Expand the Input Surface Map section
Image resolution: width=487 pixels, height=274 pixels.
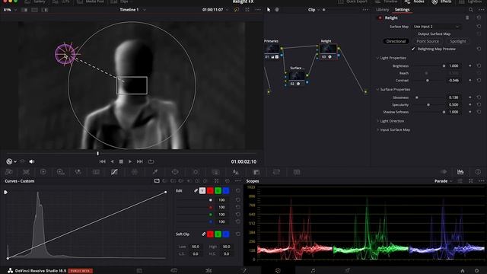click(377, 130)
